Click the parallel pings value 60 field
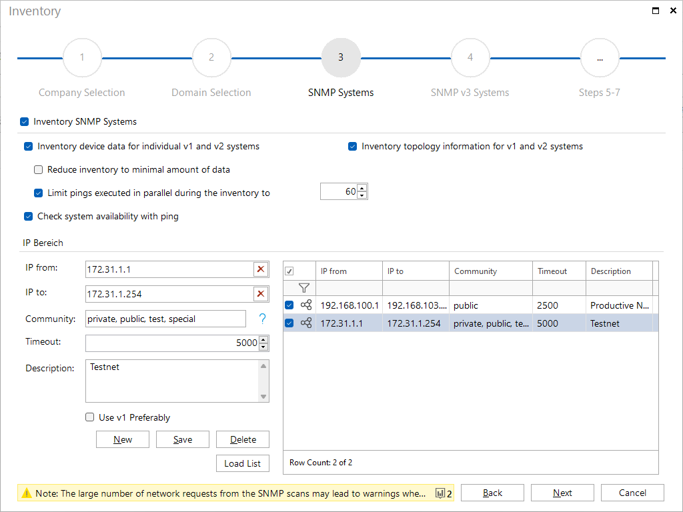This screenshot has width=683, height=512. (339, 191)
